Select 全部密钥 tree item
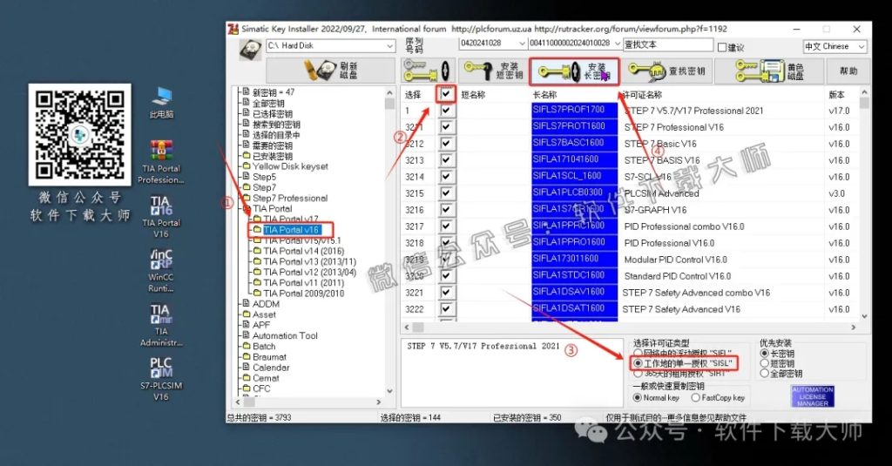The height and width of the screenshot is (466, 892). 268,103
